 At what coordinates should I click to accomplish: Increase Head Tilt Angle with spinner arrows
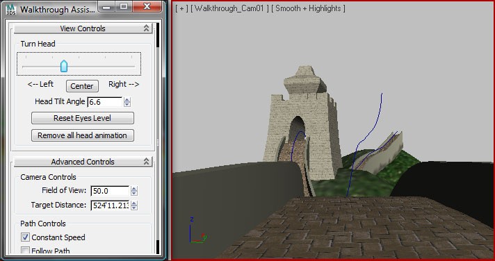point(127,99)
